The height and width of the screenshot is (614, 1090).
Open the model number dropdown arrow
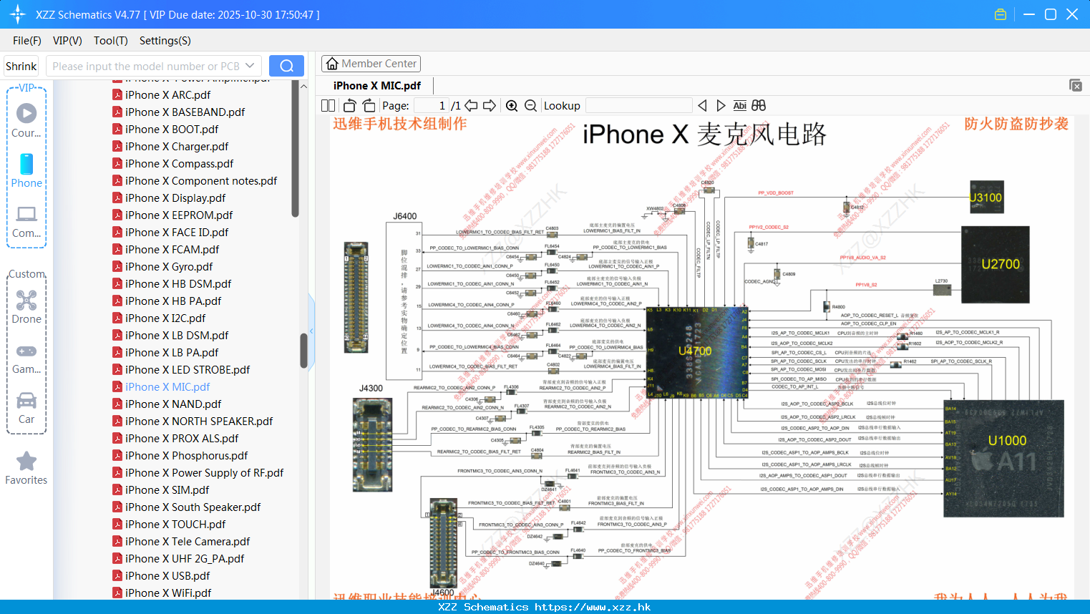[x=250, y=66]
